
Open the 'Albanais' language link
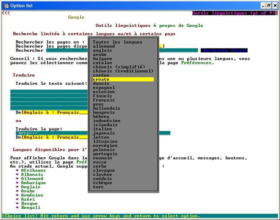[32, 175]
